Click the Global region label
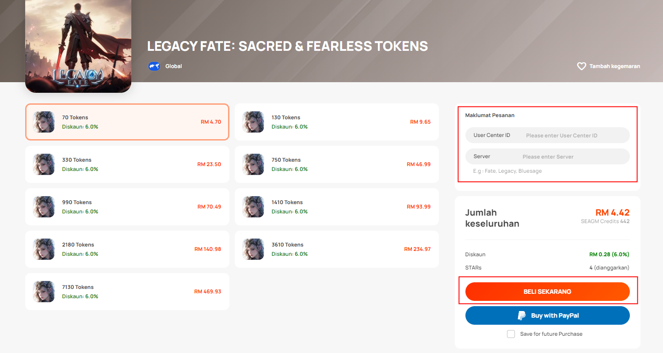This screenshot has width=663, height=353. click(x=174, y=66)
